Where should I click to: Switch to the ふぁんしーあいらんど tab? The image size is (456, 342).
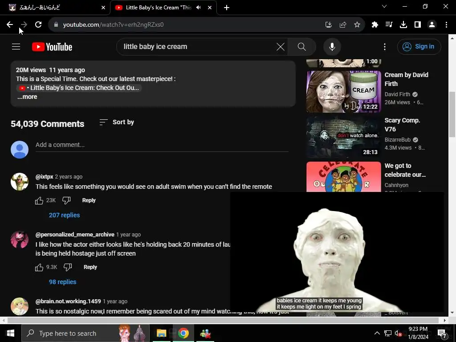(55, 8)
